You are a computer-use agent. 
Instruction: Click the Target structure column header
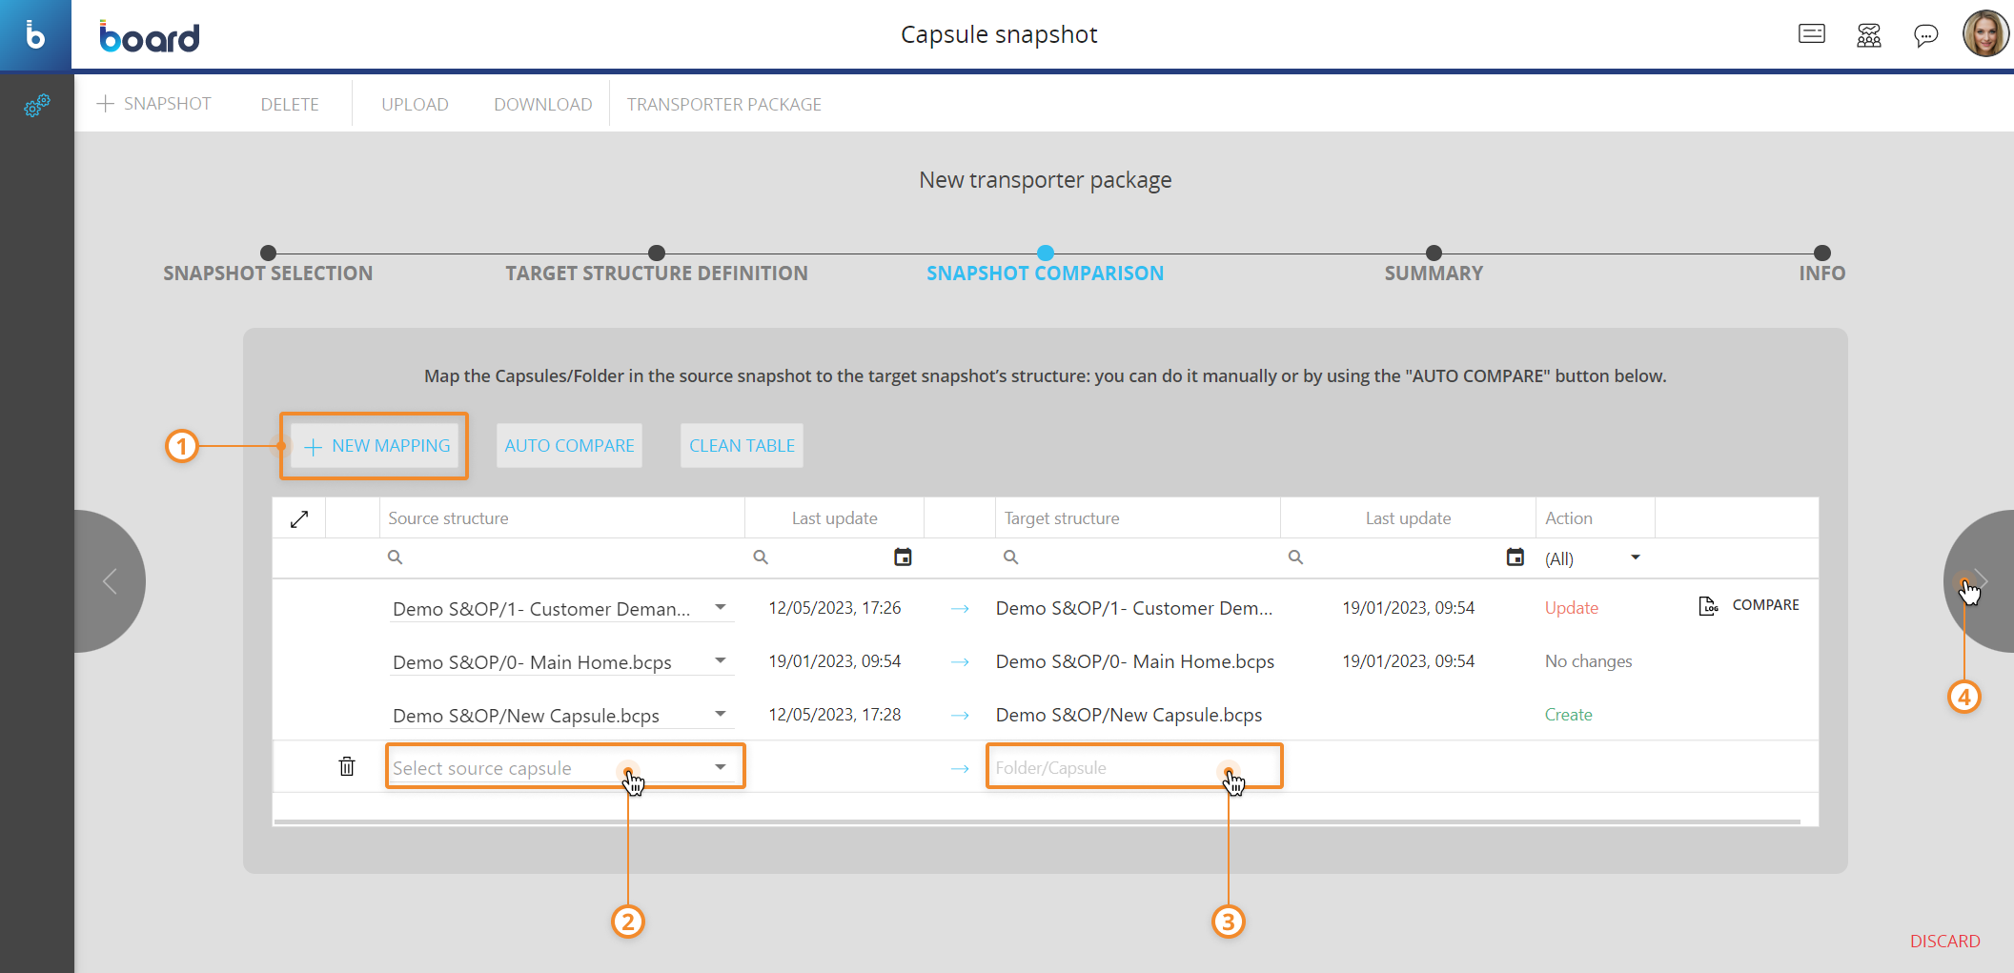click(1062, 518)
